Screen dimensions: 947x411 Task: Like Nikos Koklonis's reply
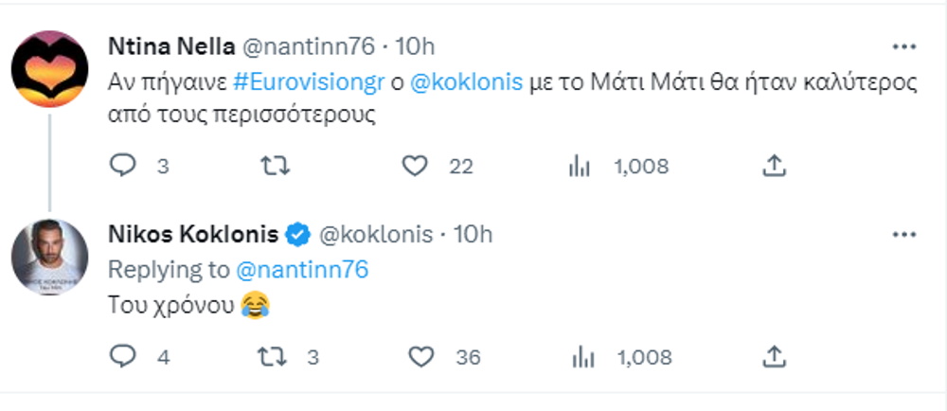click(x=420, y=357)
